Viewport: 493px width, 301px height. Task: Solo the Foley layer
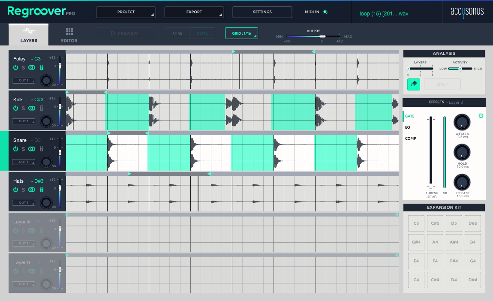(23, 68)
